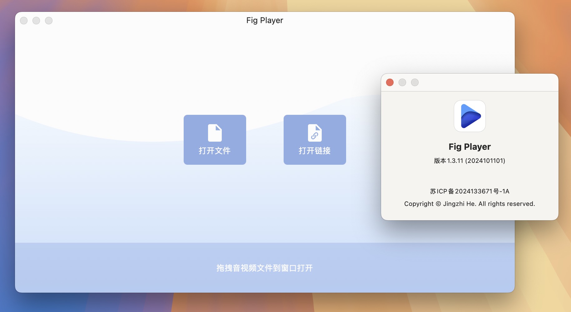Click the Fig Player app icon in the About window
This screenshot has height=312, width=571.
pyautogui.click(x=470, y=116)
